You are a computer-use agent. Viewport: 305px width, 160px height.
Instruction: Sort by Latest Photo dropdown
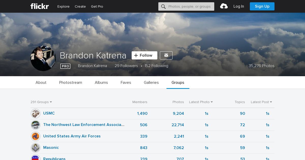[x=201, y=102]
